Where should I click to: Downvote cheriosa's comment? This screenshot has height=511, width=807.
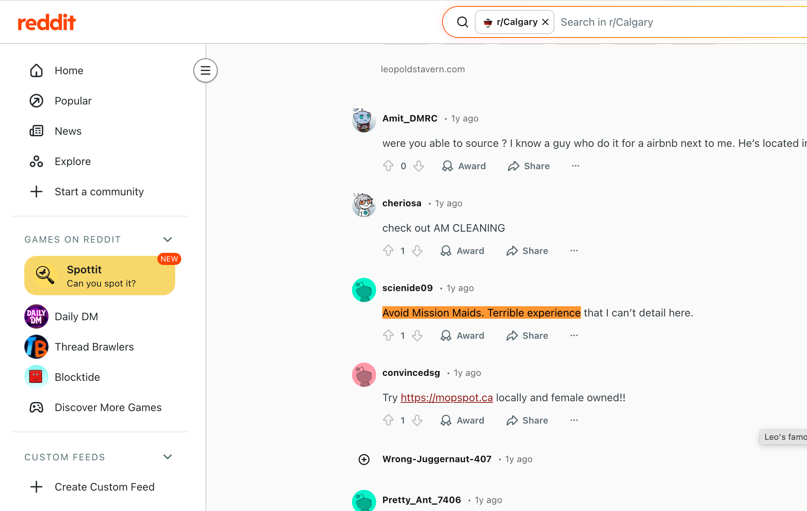pyautogui.click(x=417, y=251)
